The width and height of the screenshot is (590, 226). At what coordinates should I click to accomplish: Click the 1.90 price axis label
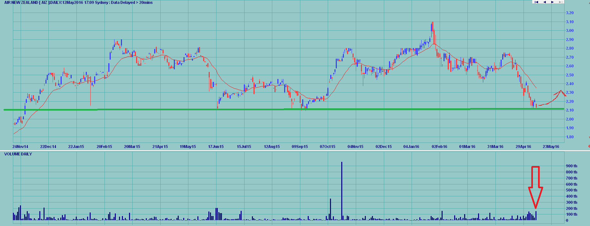[570, 128]
